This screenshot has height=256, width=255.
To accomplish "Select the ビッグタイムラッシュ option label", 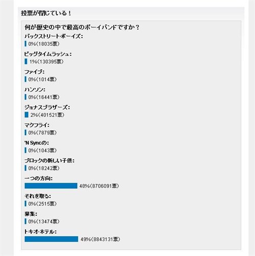I will tap(48, 54).
